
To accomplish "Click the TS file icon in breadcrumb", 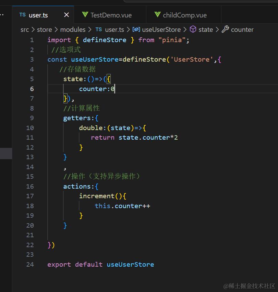I will pos(99,29).
